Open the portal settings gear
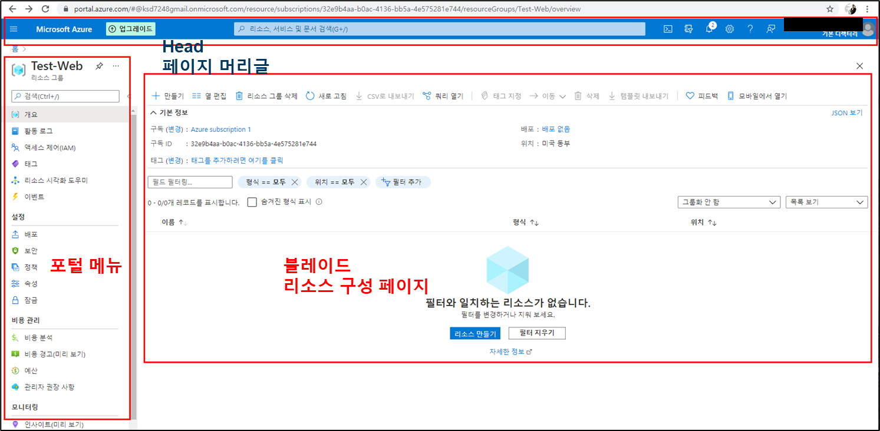The height and width of the screenshot is (431, 880). pyautogui.click(x=730, y=29)
